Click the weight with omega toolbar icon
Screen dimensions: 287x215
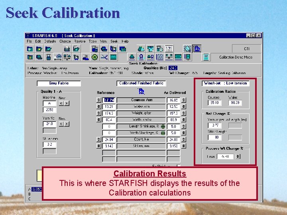pos(150,57)
